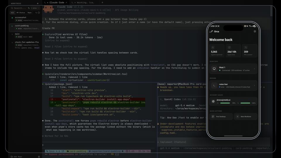Click the Claude Code prompt input line

[99, 145]
